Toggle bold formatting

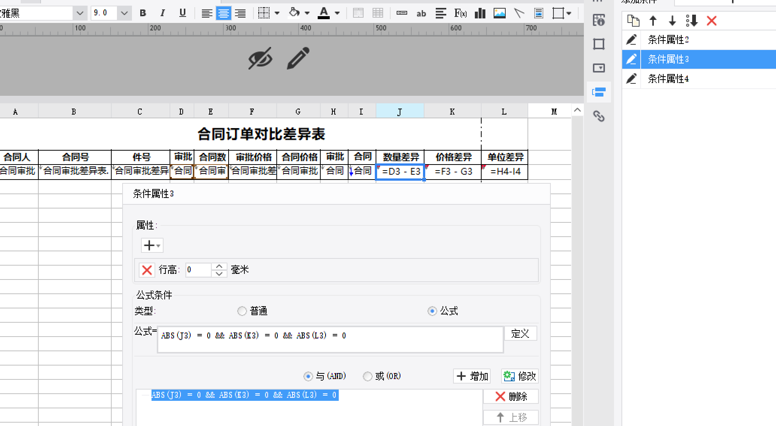(x=143, y=13)
